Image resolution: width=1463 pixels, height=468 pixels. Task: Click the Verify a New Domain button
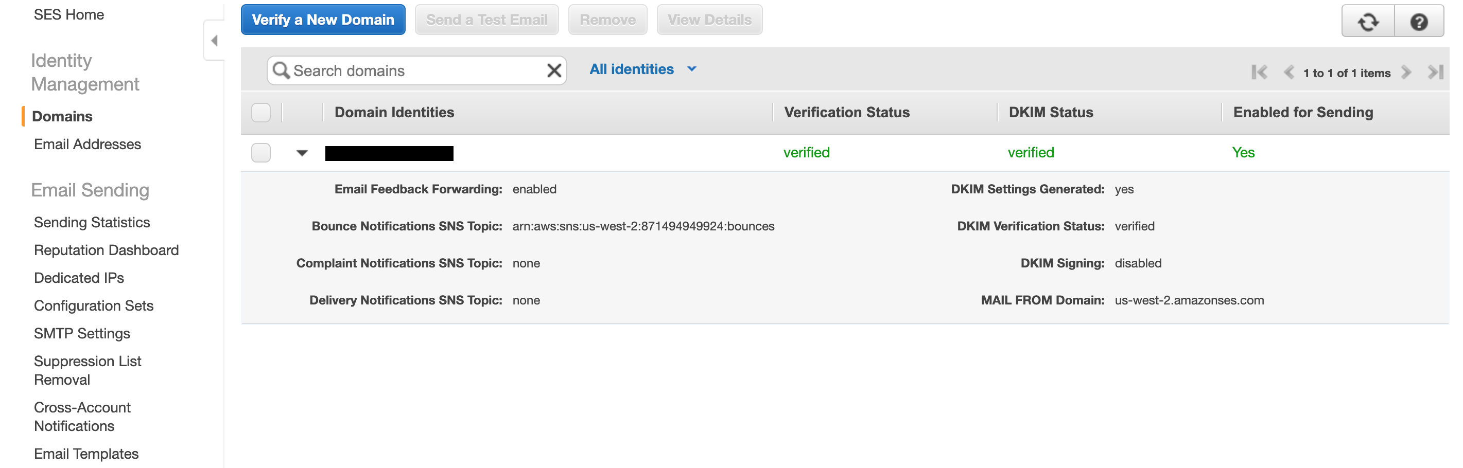[x=323, y=20]
